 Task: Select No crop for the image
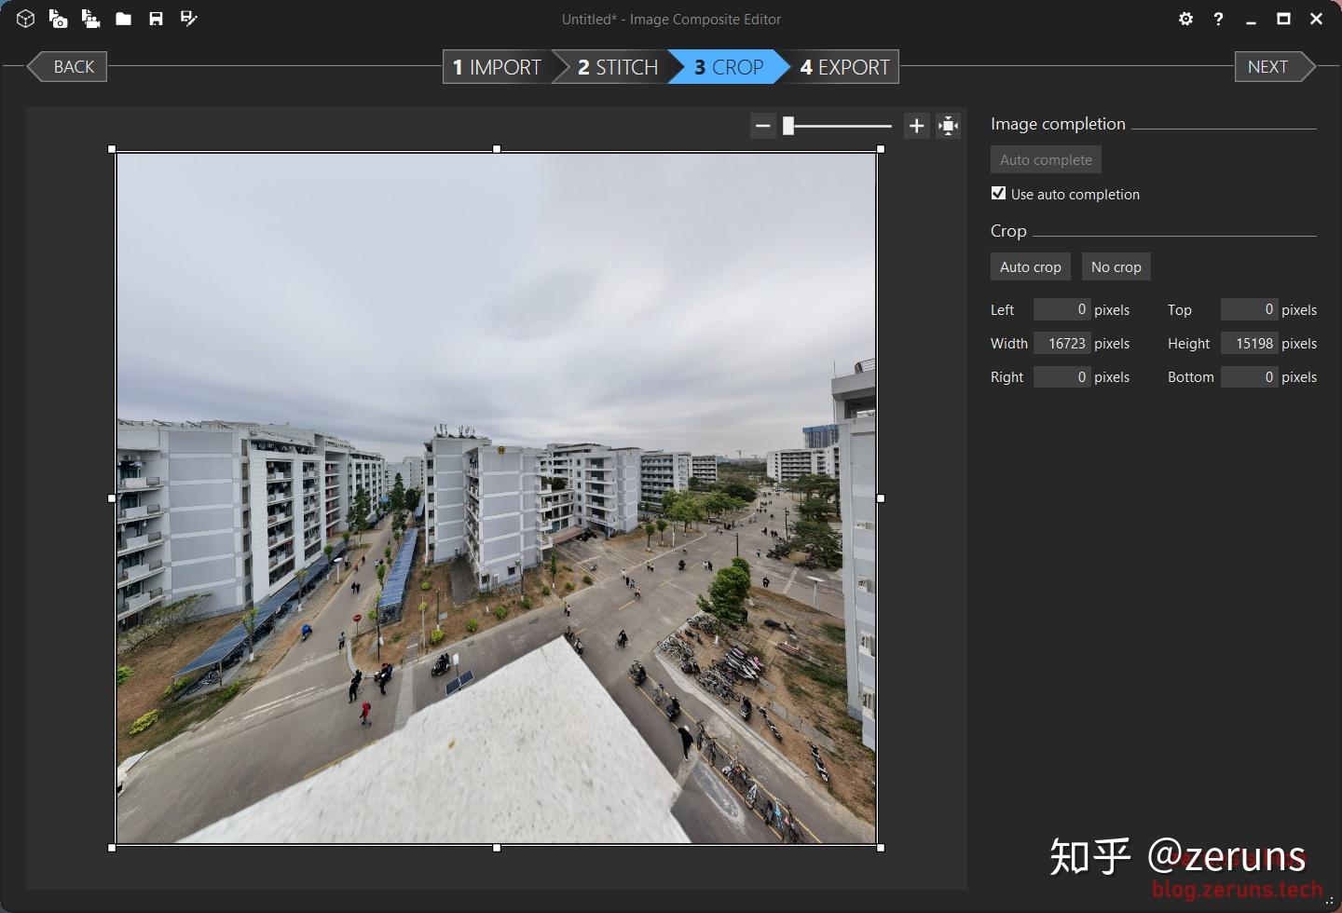click(1116, 266)
